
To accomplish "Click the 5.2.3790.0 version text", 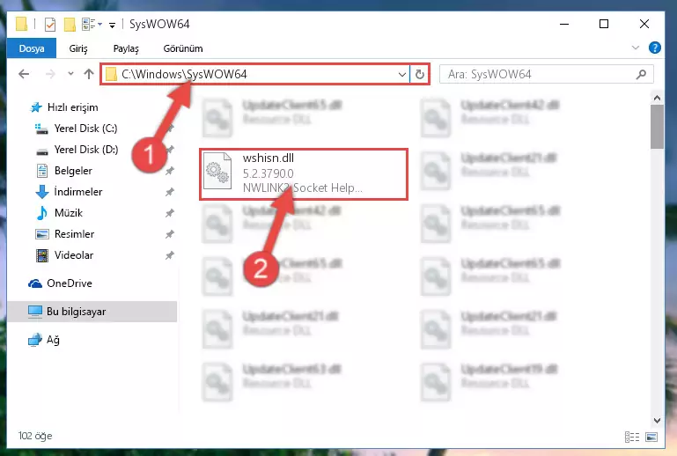I will point(269,173).
